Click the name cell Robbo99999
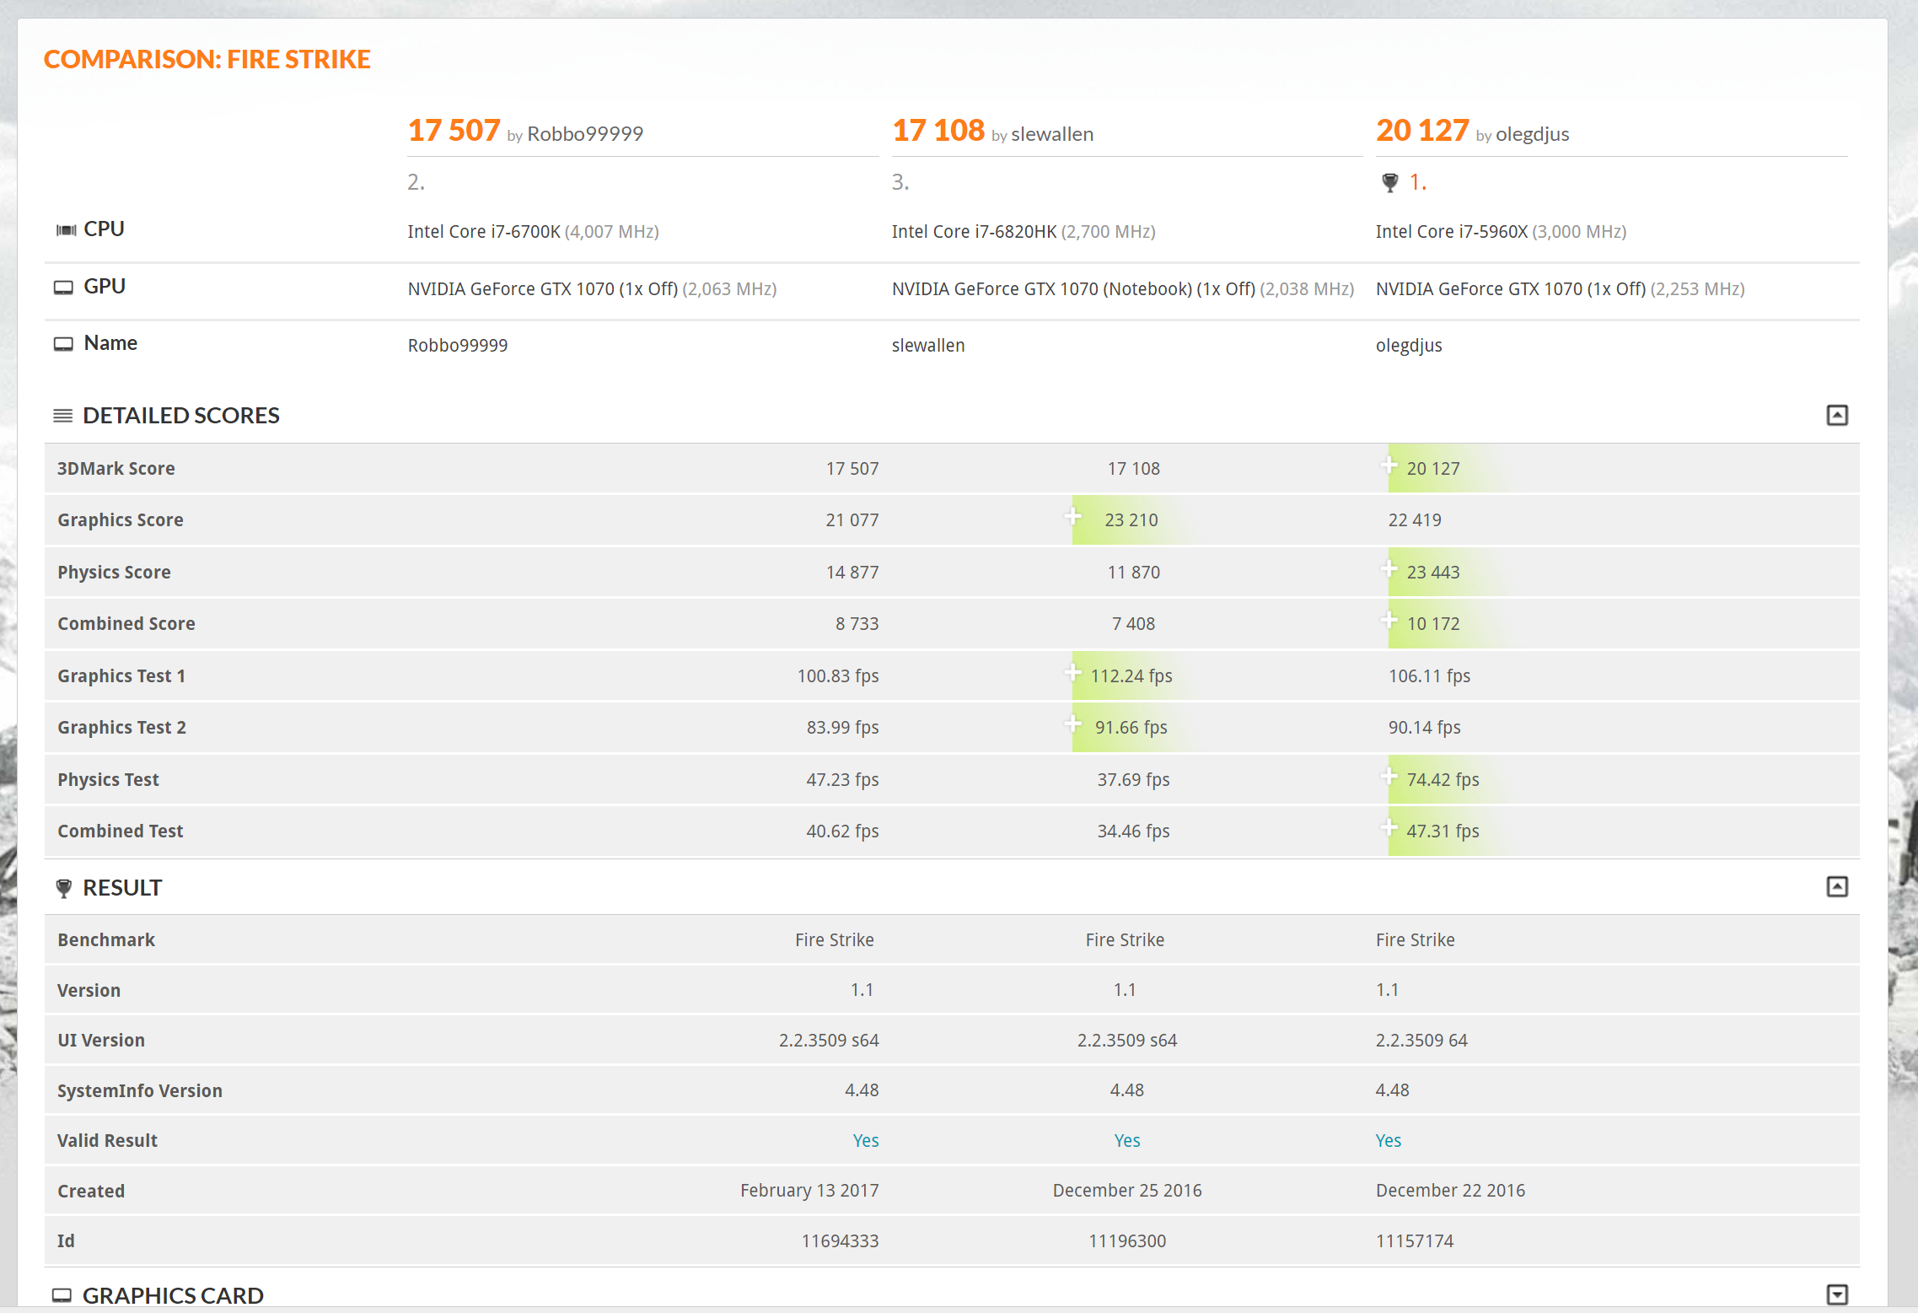1918x1313 pixels. click(x=458, y=346)
